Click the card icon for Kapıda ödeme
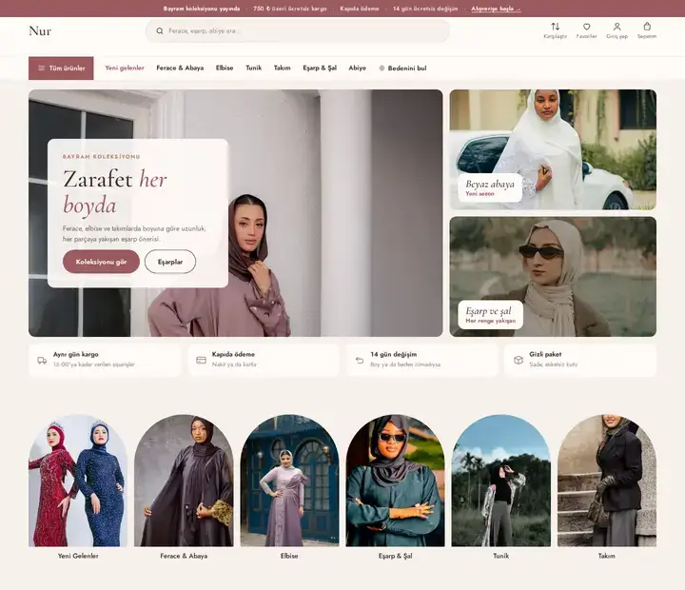Image resolution: width=685 pixels, height=590 pixels. click(201, 360)
